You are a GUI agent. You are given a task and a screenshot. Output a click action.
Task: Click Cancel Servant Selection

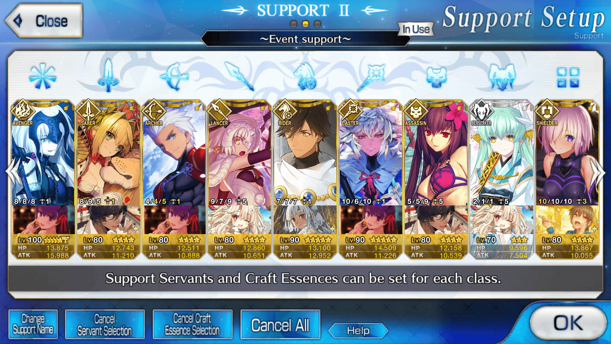105,324
